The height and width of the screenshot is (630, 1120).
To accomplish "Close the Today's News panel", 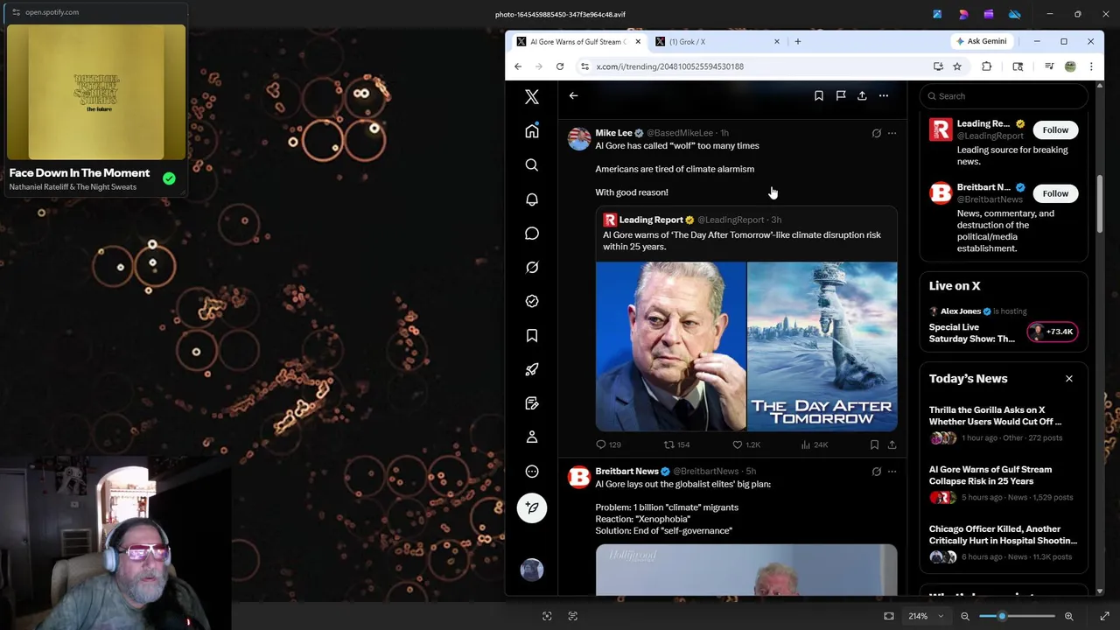I will [x=1068, y=379].
